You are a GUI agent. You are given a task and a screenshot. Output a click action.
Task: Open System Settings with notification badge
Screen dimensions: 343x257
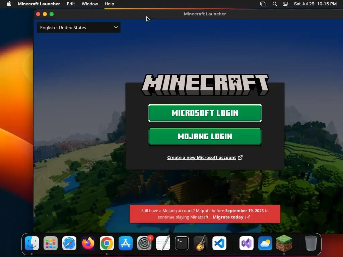pos(144,243)
